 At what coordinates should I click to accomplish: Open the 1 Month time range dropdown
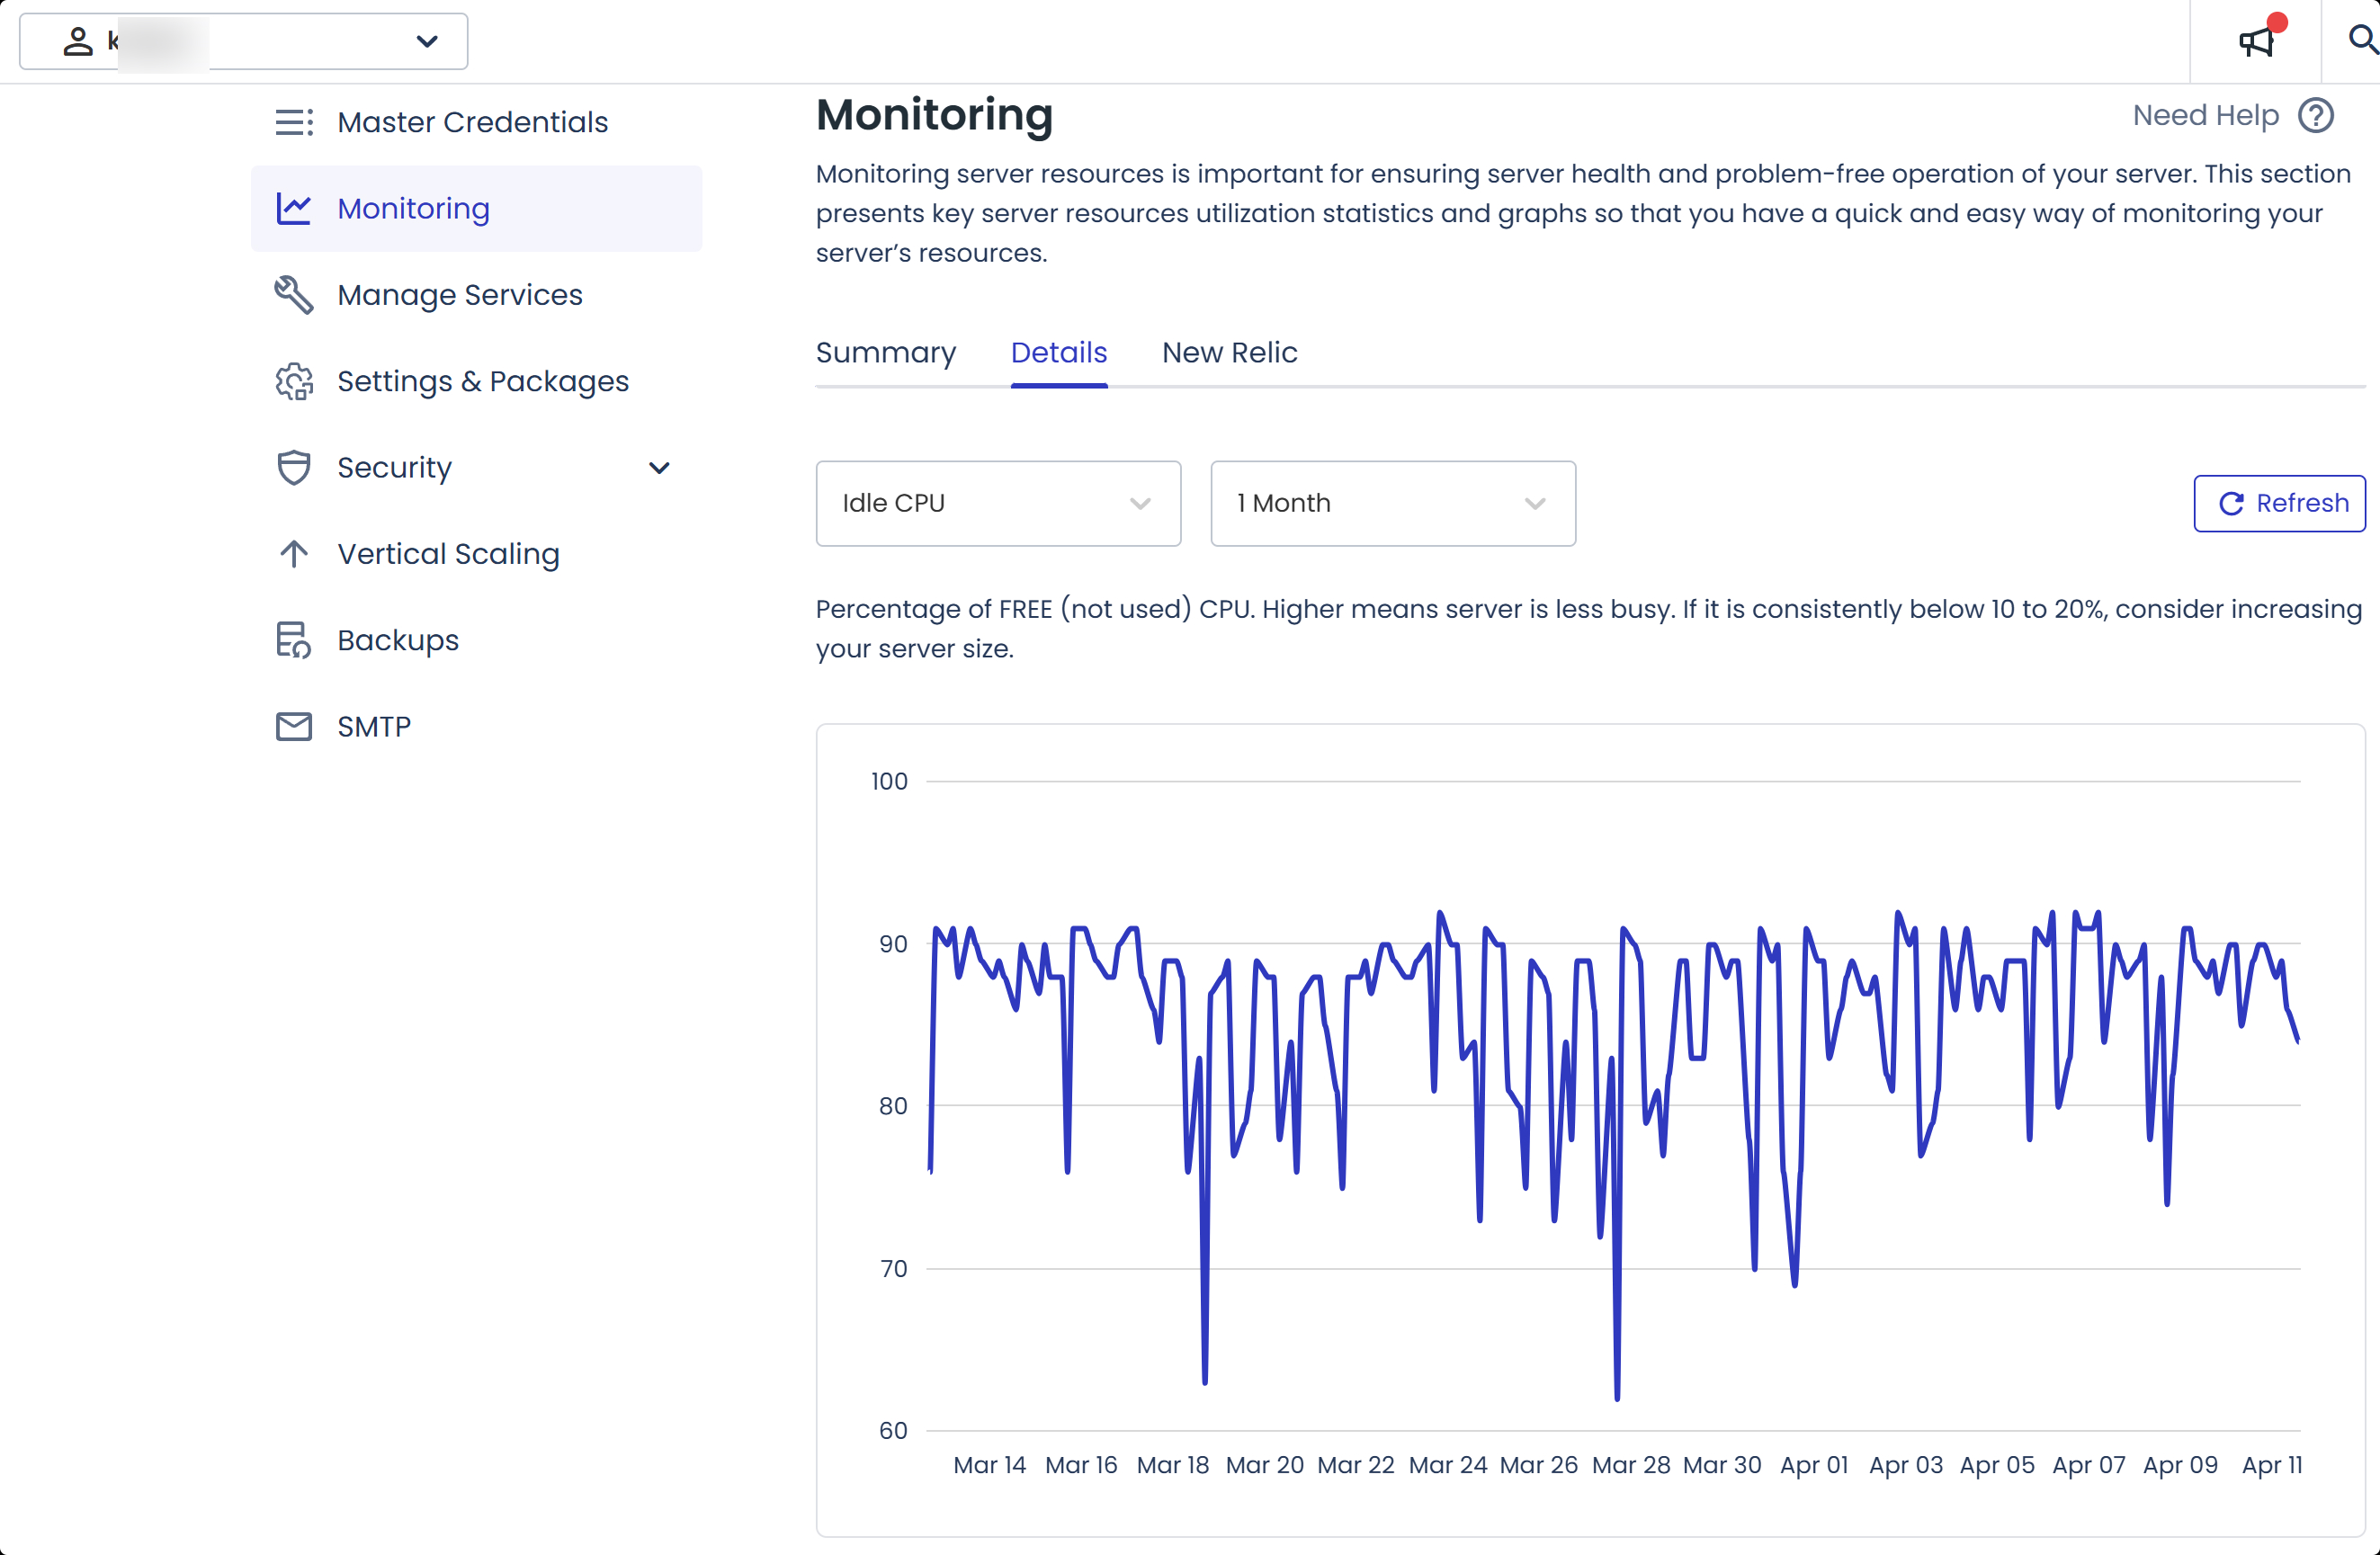[x=1392, y=503]
